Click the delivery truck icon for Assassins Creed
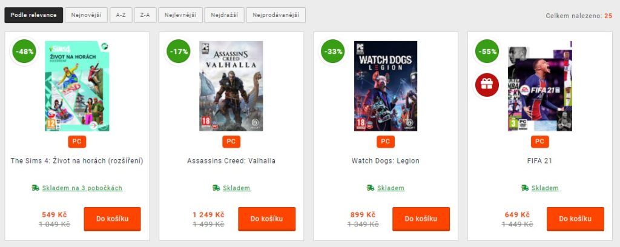620x247 pixels. [216, 188]
